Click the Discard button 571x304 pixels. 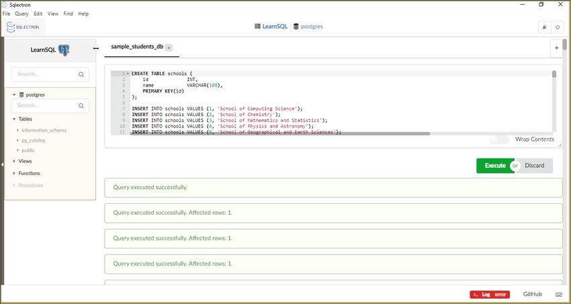(535, 166)
